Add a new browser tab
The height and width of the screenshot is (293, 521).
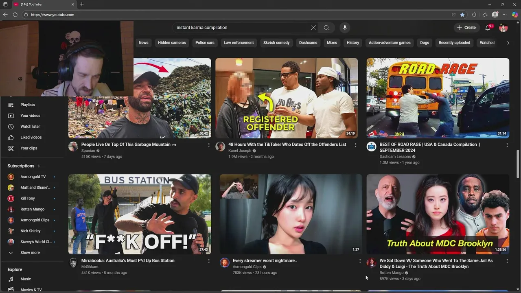(82, 4)
